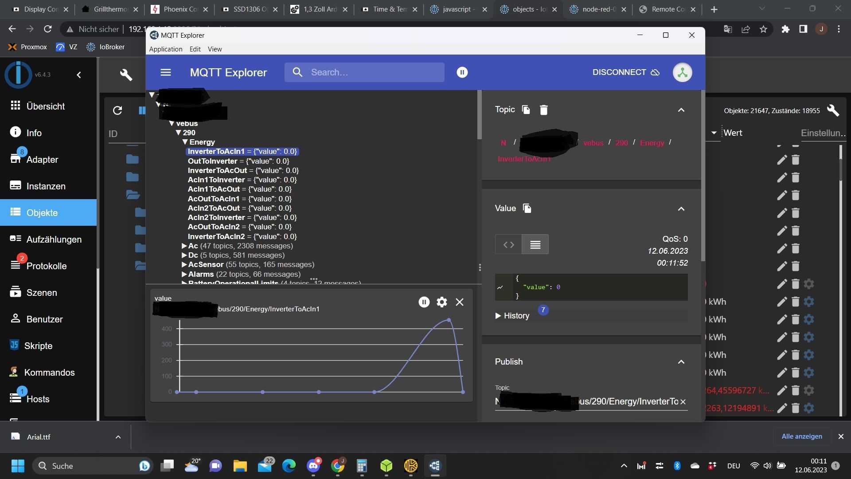Click the tree panel vertical scrollbar
The image size is (851, 479).
(x=479, y=115)
